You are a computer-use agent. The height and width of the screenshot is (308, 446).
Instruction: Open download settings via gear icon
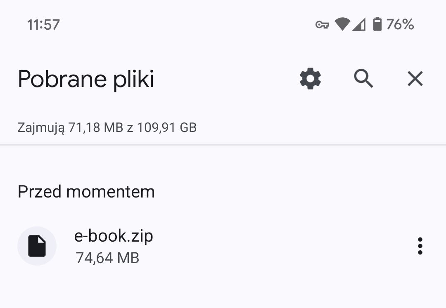(310, 79)
